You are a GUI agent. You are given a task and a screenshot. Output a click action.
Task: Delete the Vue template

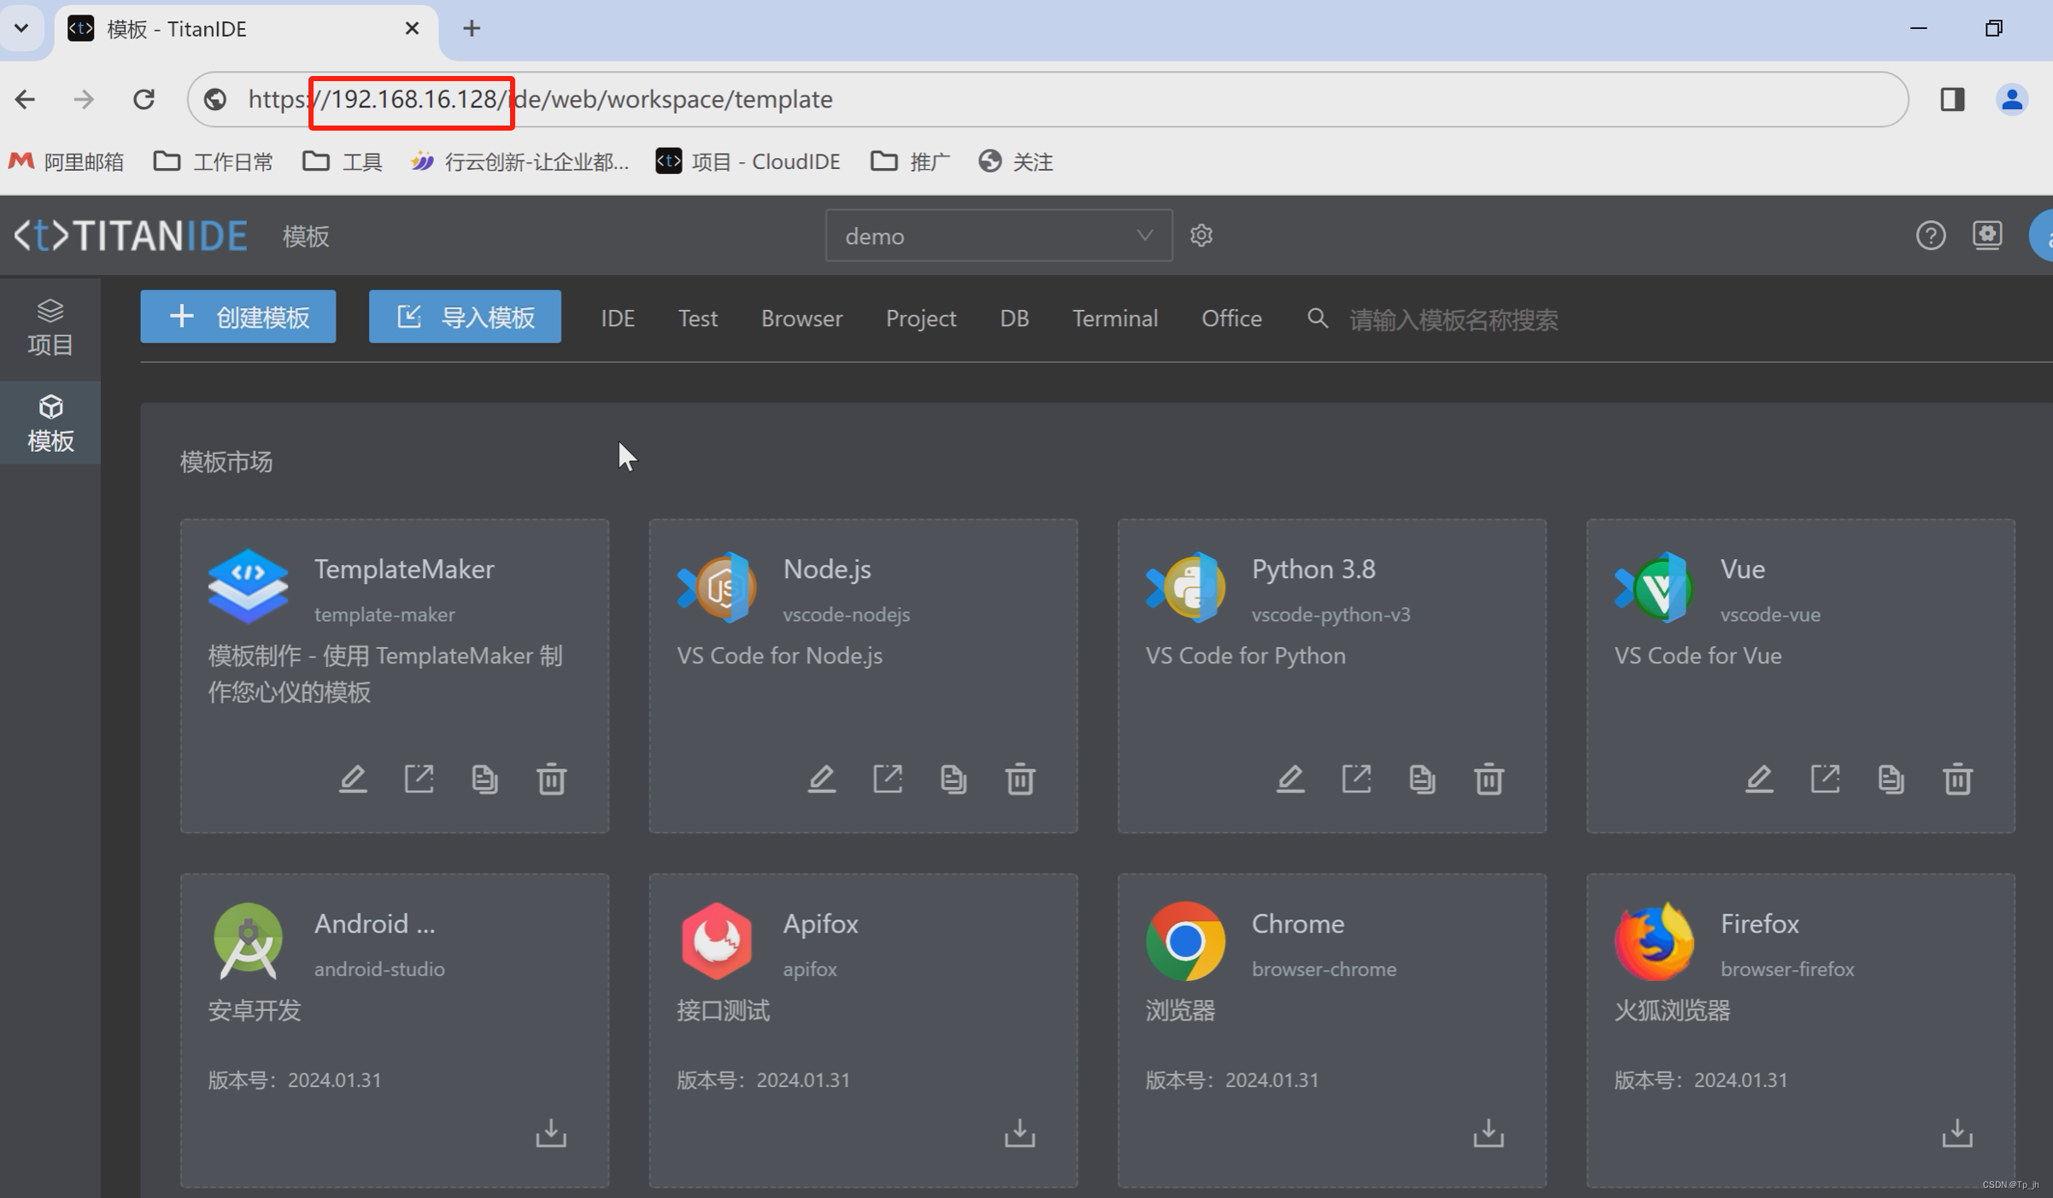click(1957, 779)
